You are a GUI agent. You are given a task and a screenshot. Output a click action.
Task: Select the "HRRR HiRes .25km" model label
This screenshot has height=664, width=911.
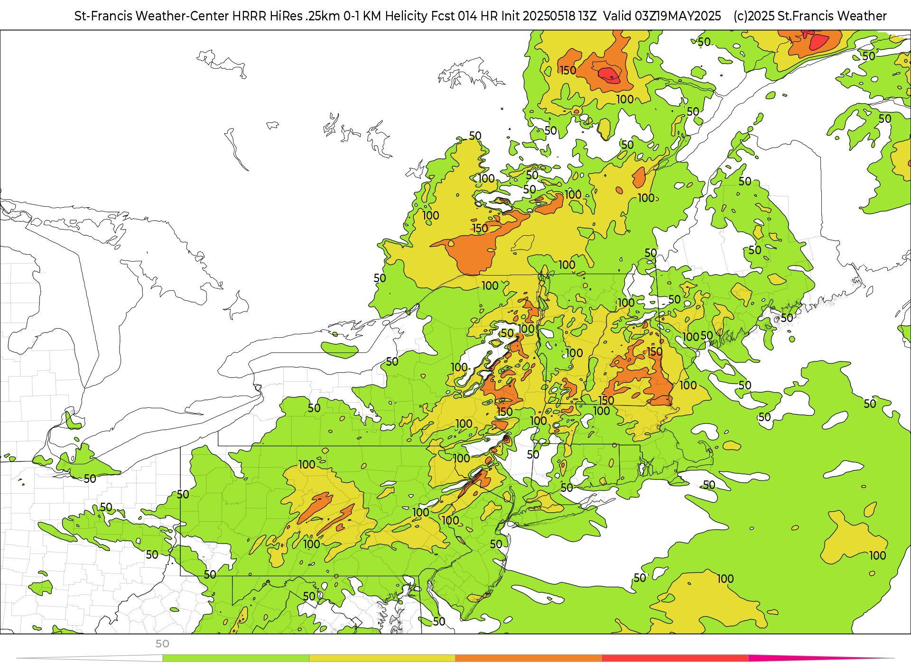[x=286, y=16]
